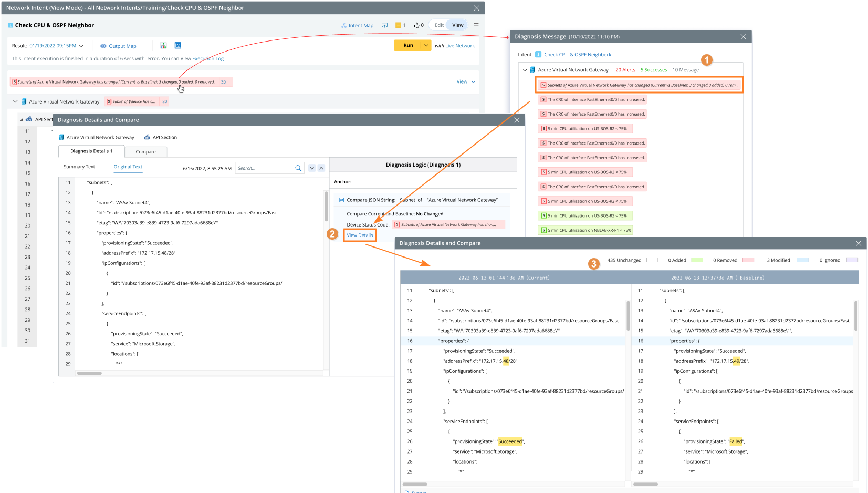The width and height of the screenshot is (868, 493).
Task: Open the Intent Map link
Action: coord(357,25)
